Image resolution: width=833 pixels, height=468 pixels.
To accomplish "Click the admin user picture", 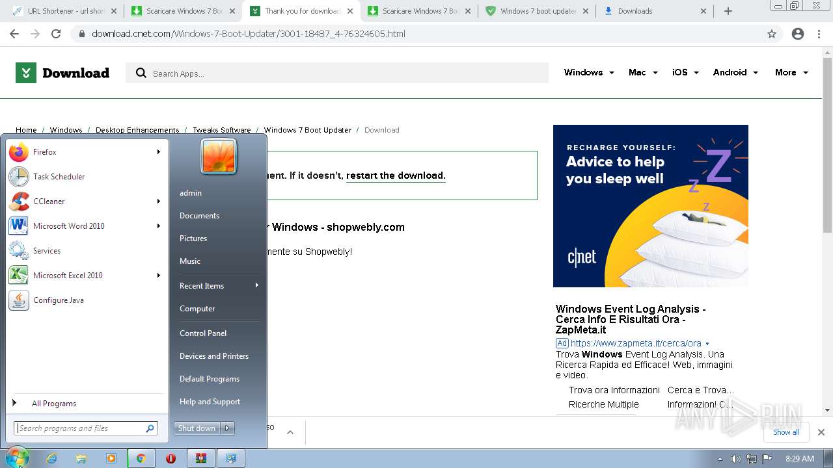I will click(x=219, y=157).
